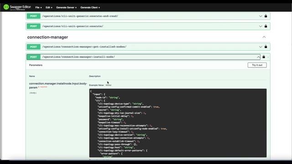Viewport: 292px width, 164px height.
Task: Click the "keepalive-initial-delay" line
Action: pyautogui.click(x=115, y=116)
